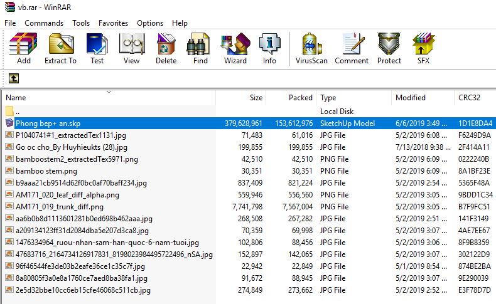Image resolution: width=496 pixels, height=304 pixels.
Task: Click the parent folder '..' icon
Action: [9, 111]
